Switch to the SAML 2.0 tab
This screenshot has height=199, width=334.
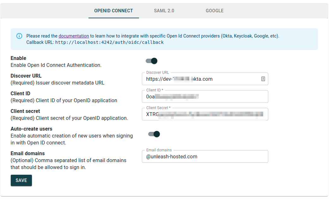pos(164,11)
